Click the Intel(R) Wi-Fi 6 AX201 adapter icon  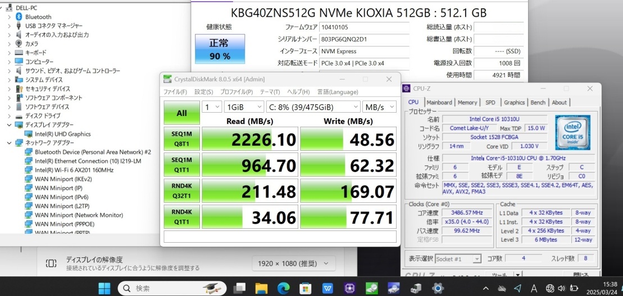point(28,170)
